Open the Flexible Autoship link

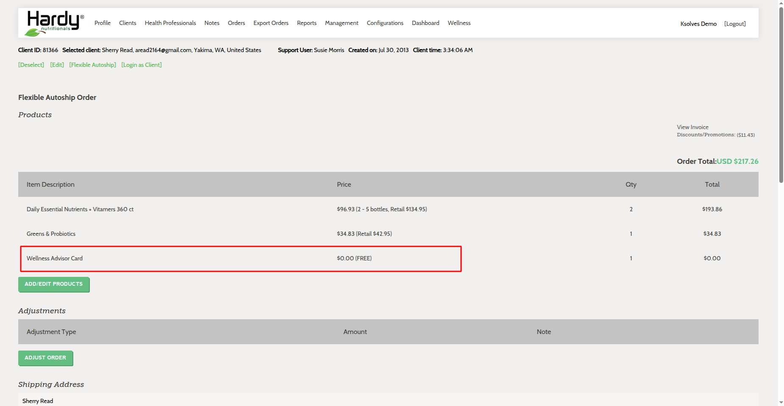coord(92,65)
